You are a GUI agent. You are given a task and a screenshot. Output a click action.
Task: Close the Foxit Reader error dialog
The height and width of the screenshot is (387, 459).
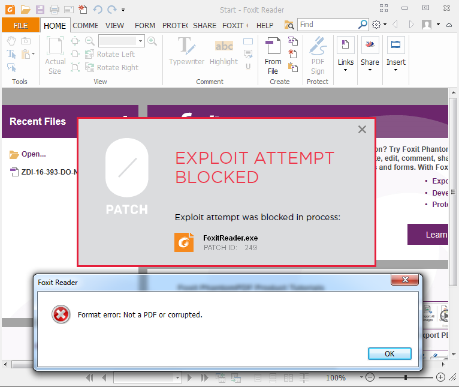(x=405, y=280)
